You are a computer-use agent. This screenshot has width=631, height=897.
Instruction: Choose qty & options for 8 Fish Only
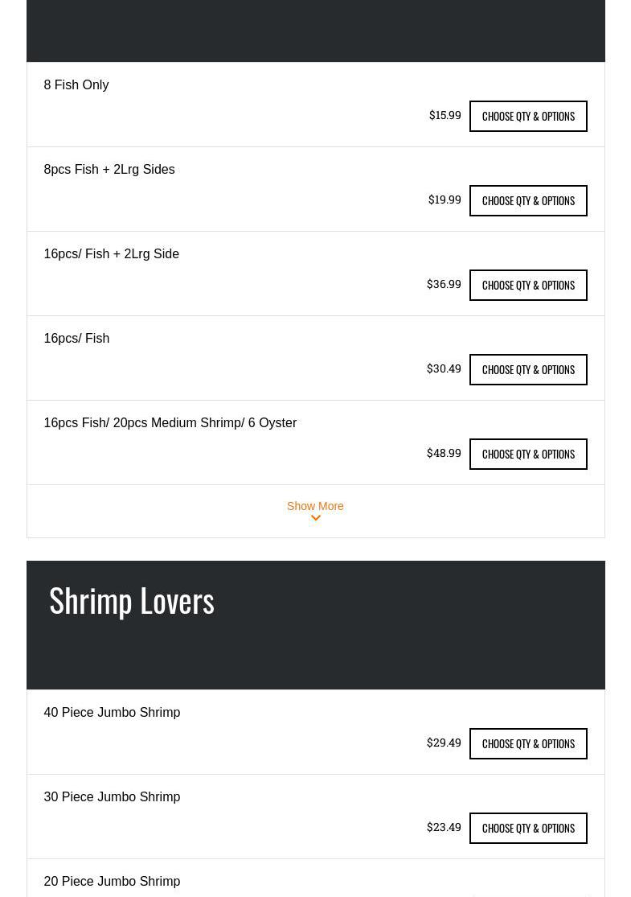(x=528, y=116)
